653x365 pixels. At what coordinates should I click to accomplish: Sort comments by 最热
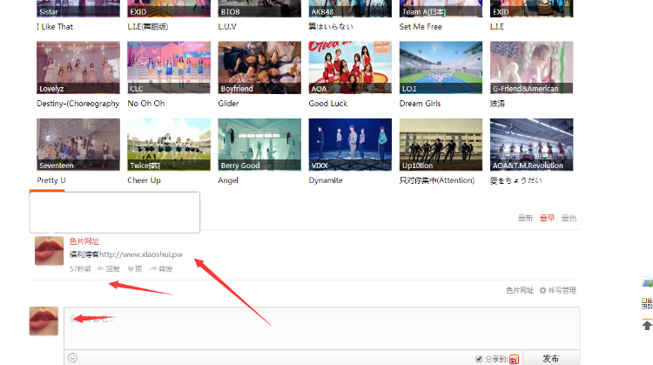[x=569, y=218]
